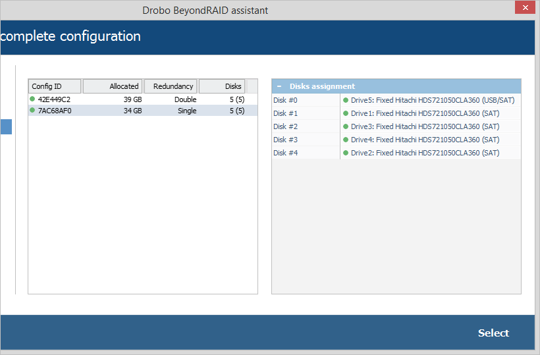Click green status dot beside Drive4

pyautogui.click(x=346, y=140)
